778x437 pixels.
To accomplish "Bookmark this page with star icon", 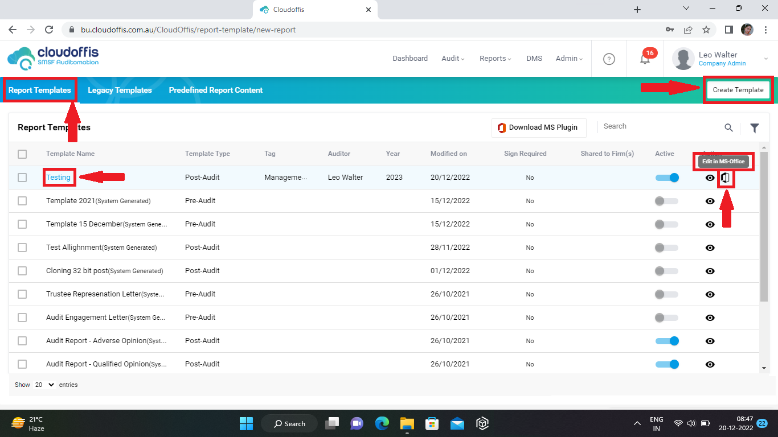I will tap(706, 30).
